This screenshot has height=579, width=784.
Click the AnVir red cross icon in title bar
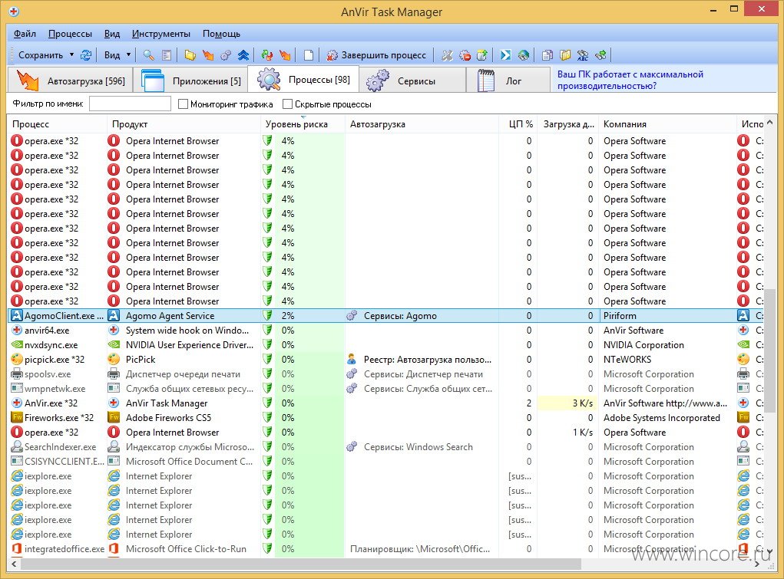pyautogui.click(x=14, y=11)
